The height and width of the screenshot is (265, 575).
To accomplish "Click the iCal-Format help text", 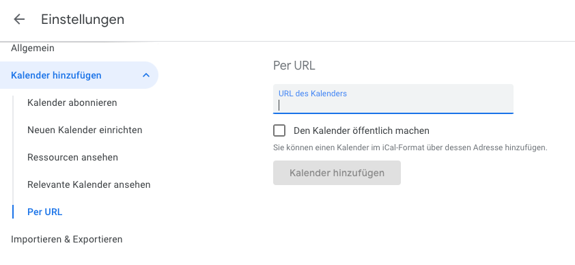I will click(x=410, y=148).
